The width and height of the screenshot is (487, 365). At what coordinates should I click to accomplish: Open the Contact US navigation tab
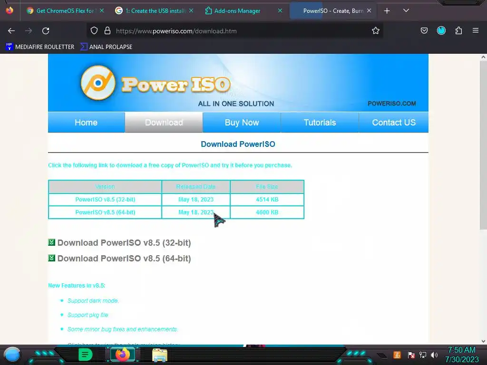coord(394,122)
